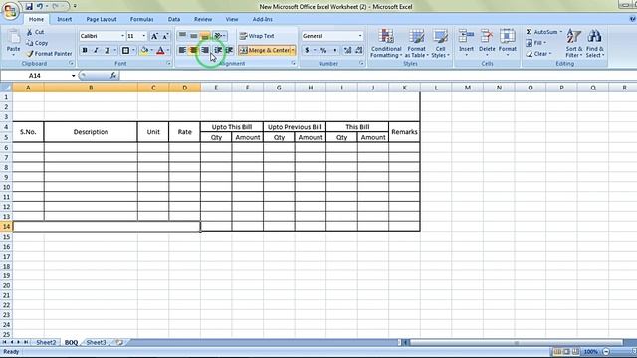This screenshot has height=358, width=637.
Task: Decrease indent in Alignment group
Action: (x=218, y=50)
